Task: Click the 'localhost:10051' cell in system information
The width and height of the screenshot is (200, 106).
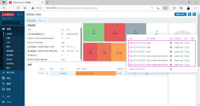Action: tap(72, 34)
